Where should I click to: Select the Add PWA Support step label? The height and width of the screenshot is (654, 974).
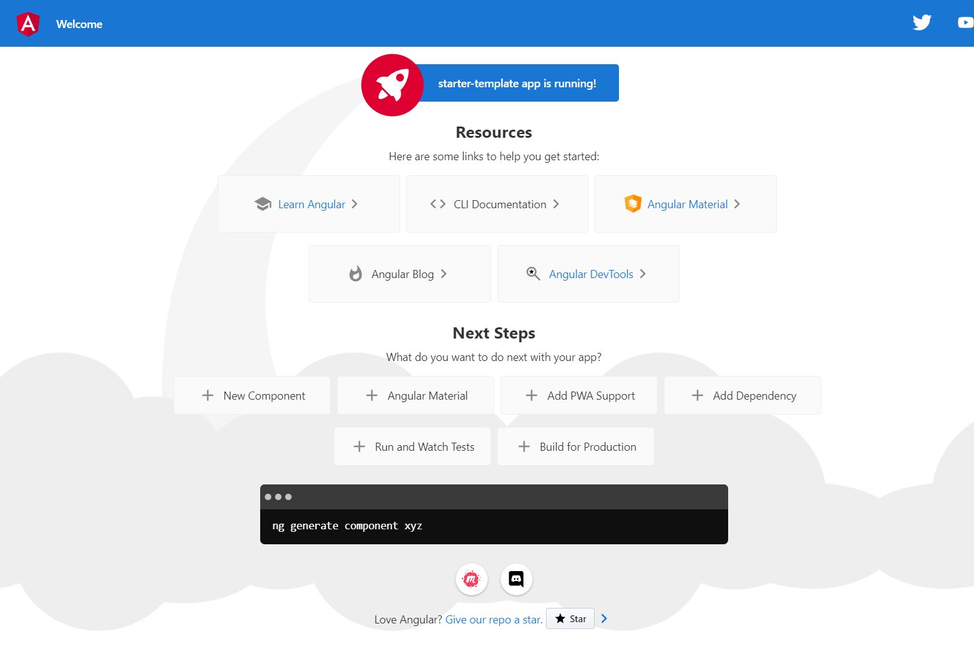591,396
